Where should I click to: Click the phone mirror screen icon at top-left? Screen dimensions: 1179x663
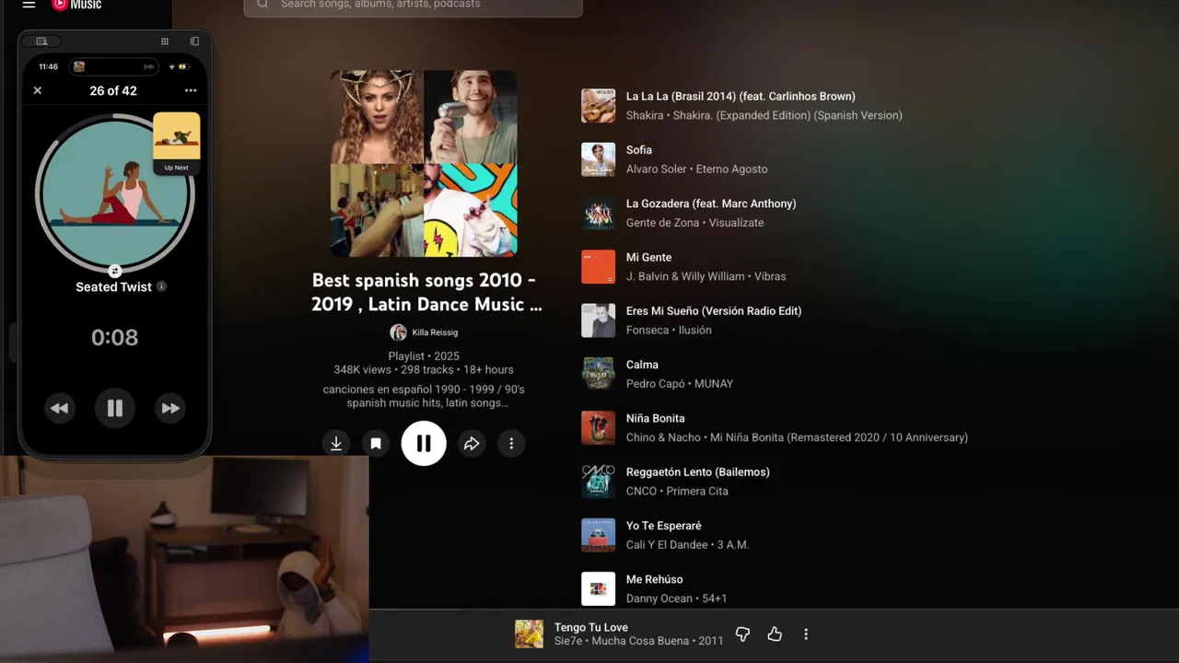[x=41, y=41]
